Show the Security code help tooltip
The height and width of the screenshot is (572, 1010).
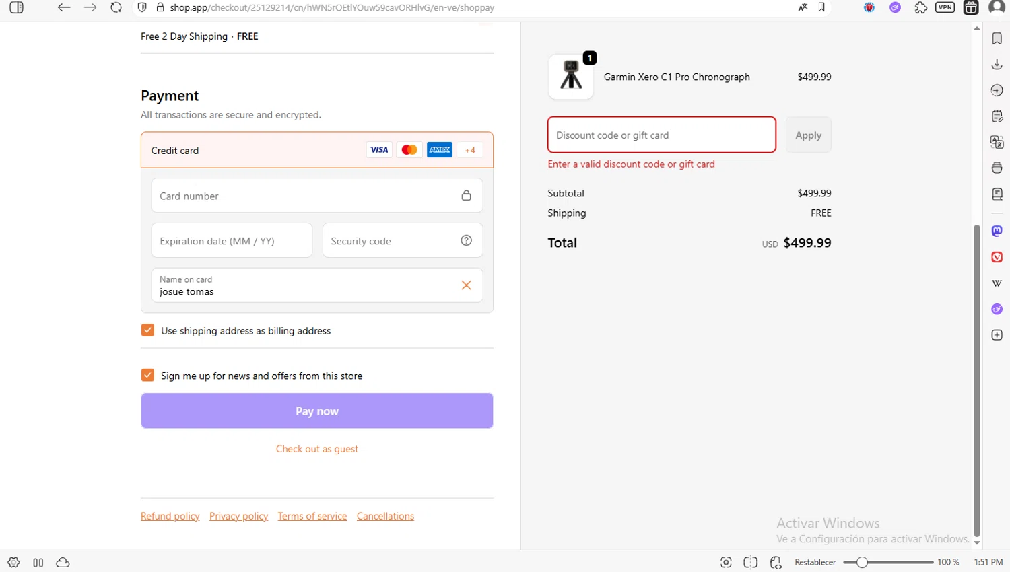pyautogui.click(x=466, y=240)
